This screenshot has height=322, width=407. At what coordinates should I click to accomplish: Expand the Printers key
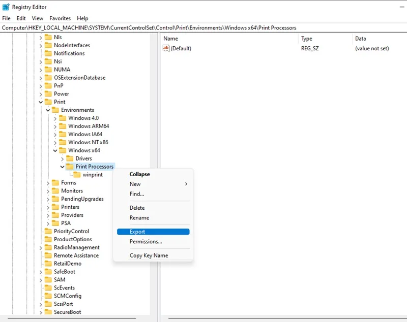(48, 207)
